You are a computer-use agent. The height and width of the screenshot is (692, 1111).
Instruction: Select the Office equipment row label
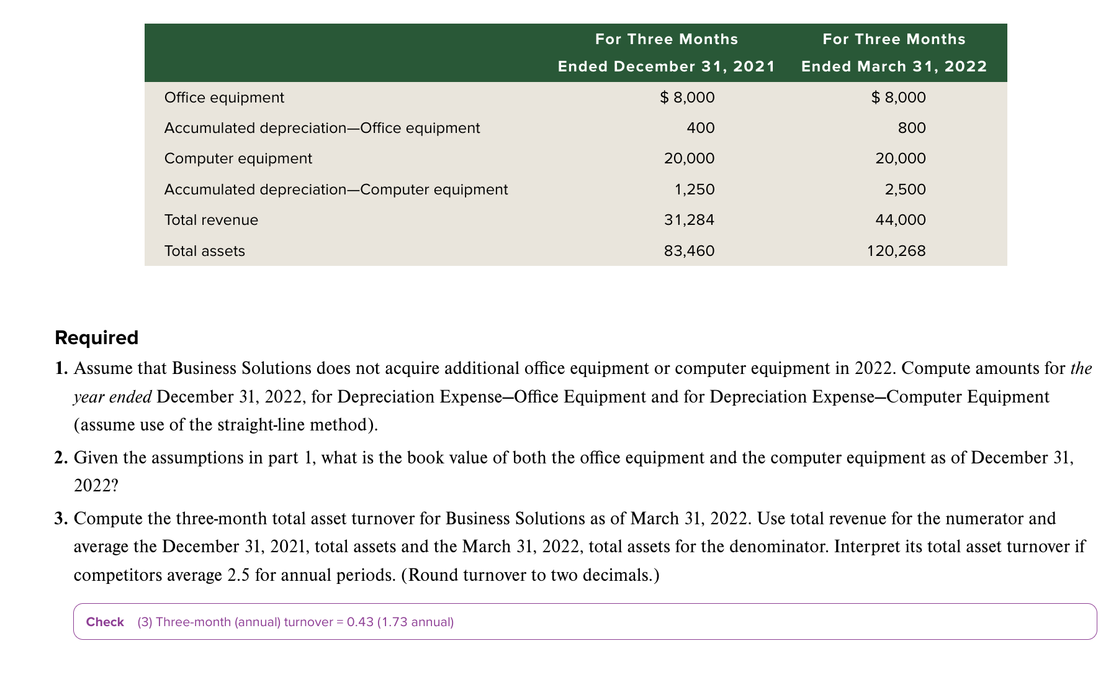(224, 97)
